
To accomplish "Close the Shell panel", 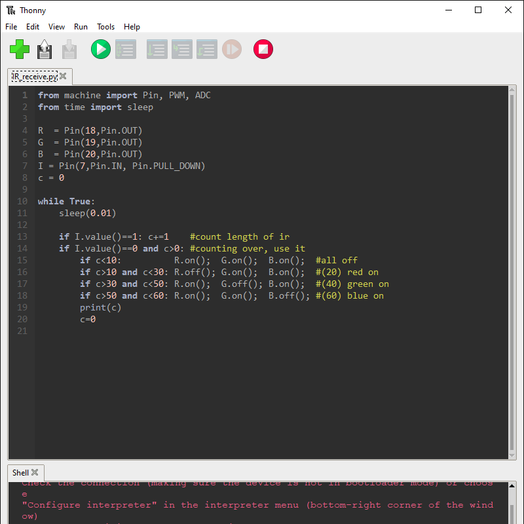I will [35, 472].
